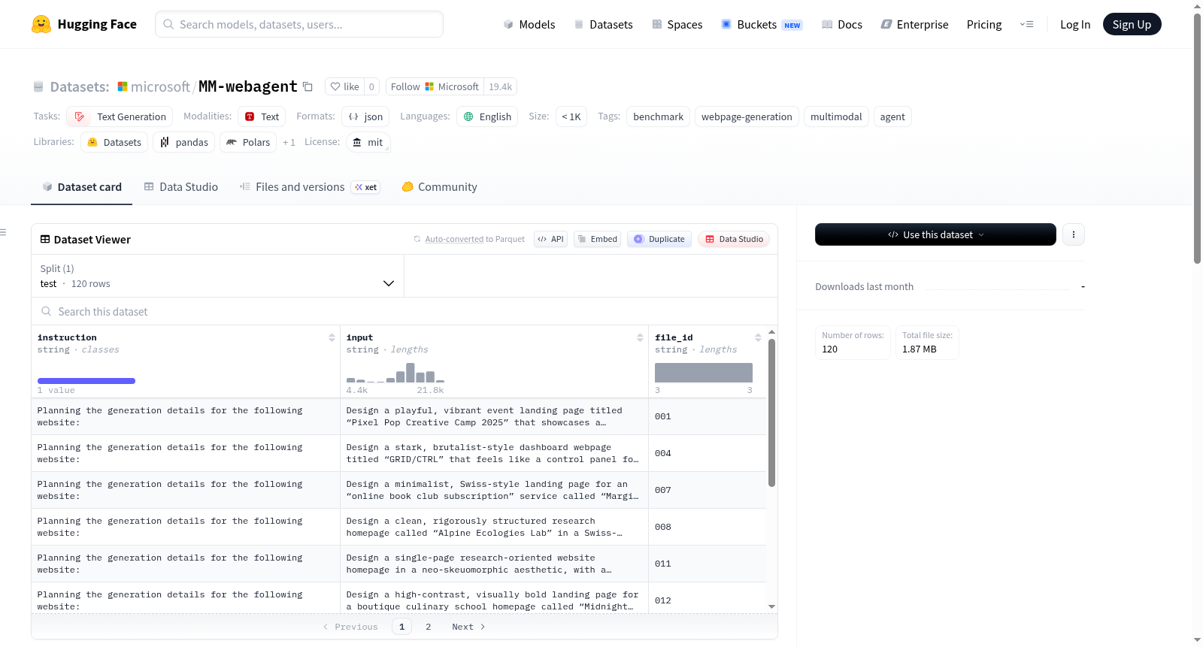
Task: Sort by the input column
Action: click(x=640, y=337)
